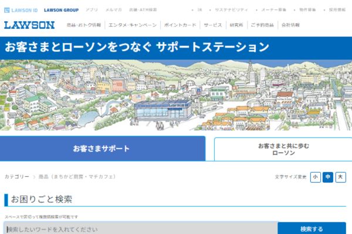Open the 採用情報 recruitment link
Screen dimensions: 352x234
click(x=337, y=10)
